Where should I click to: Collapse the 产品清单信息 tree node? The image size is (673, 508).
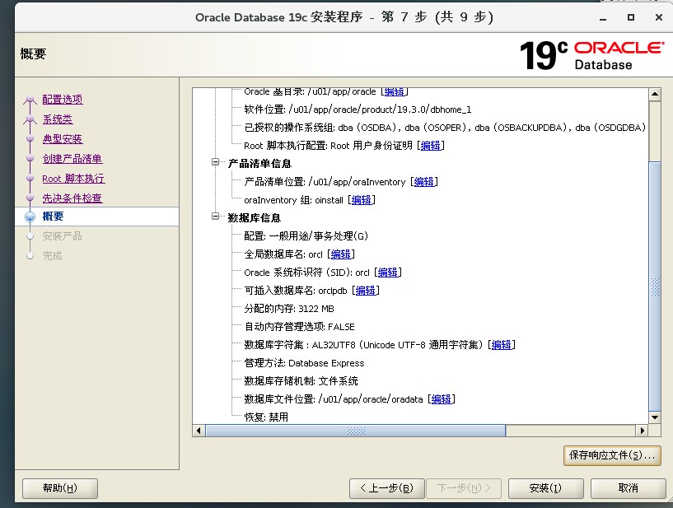coord(216,163)
